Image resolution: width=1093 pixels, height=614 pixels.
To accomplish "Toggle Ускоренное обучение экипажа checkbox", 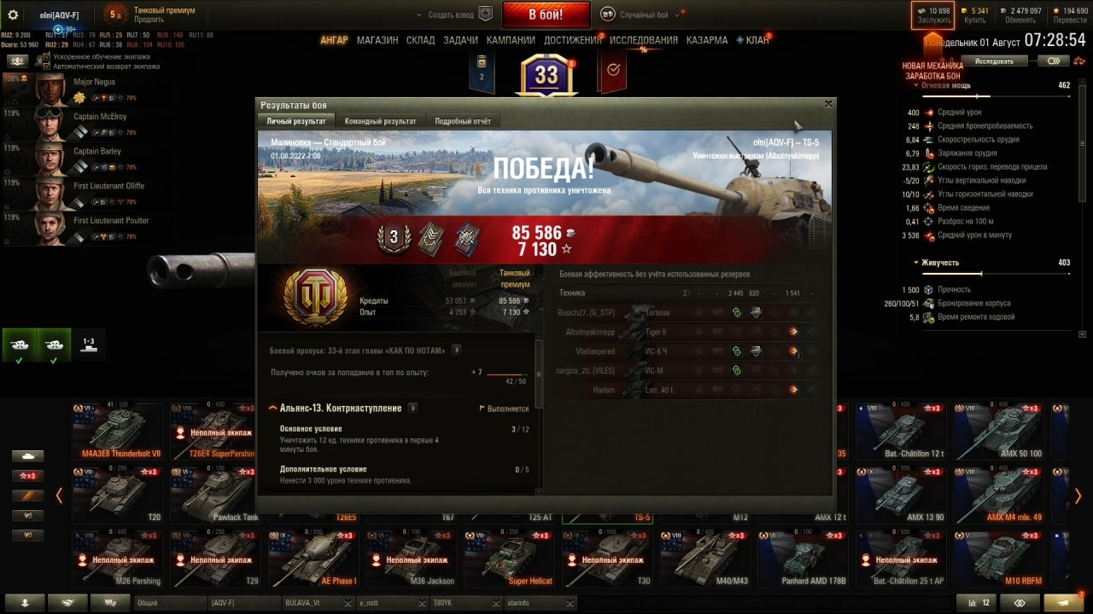I will point(47,56).
